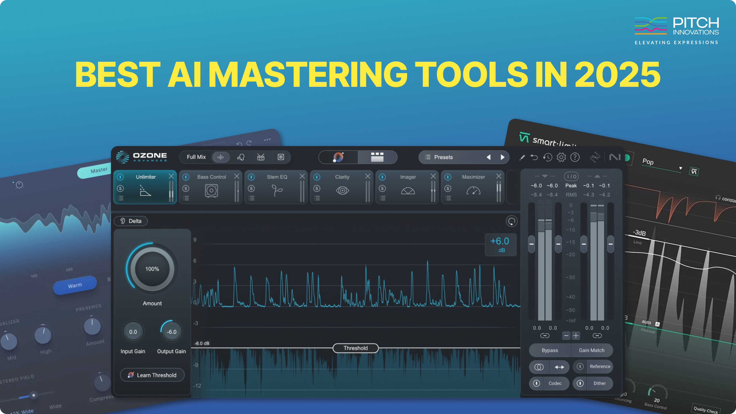Click the Gain Match button

[592, 350]
